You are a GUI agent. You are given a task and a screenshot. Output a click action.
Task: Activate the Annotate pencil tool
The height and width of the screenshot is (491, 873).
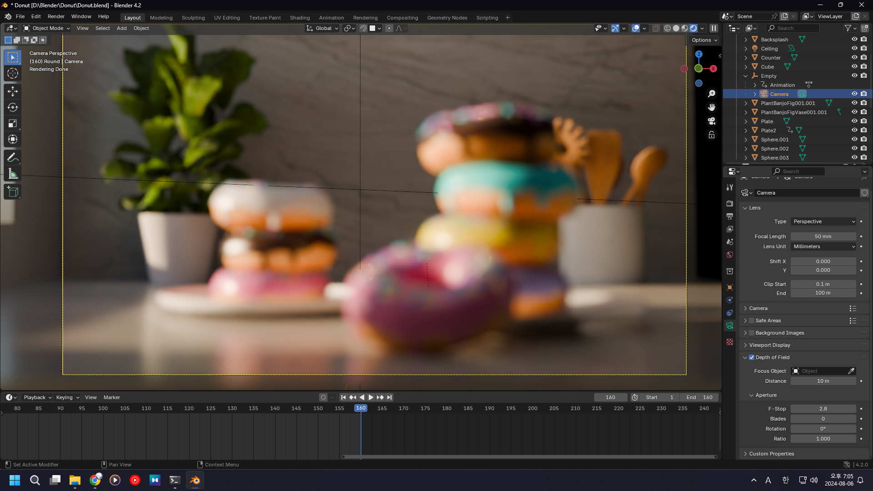coord(13,158)
